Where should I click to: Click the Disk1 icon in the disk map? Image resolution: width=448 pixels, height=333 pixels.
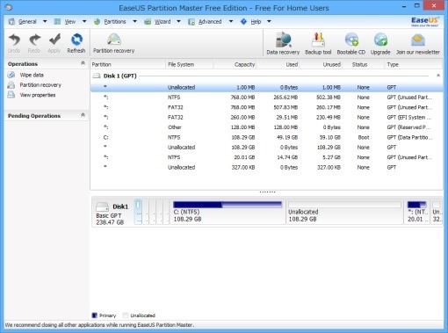click(102, 206)
